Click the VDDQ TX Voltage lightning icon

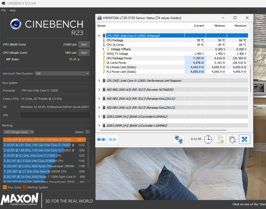click(104, 53)
